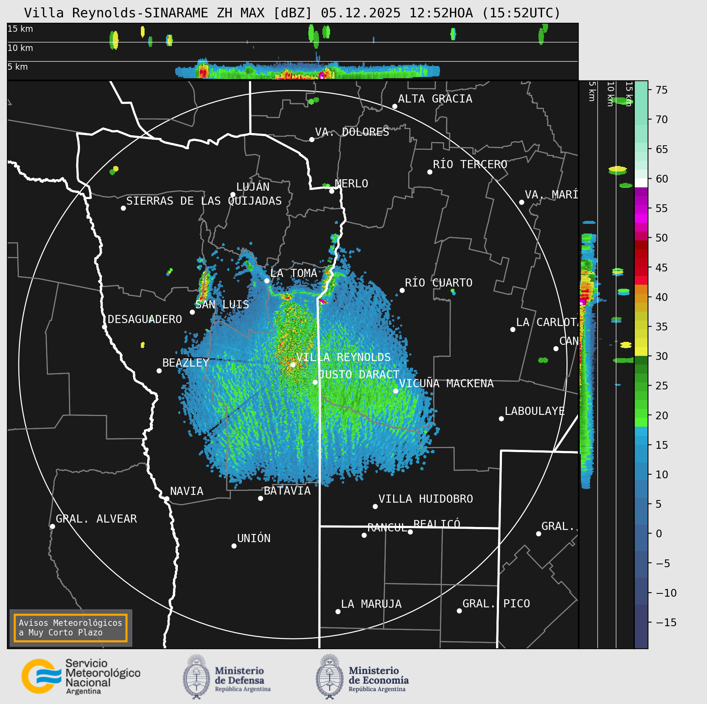Click the 10 km label in the top cross-section

20,48
